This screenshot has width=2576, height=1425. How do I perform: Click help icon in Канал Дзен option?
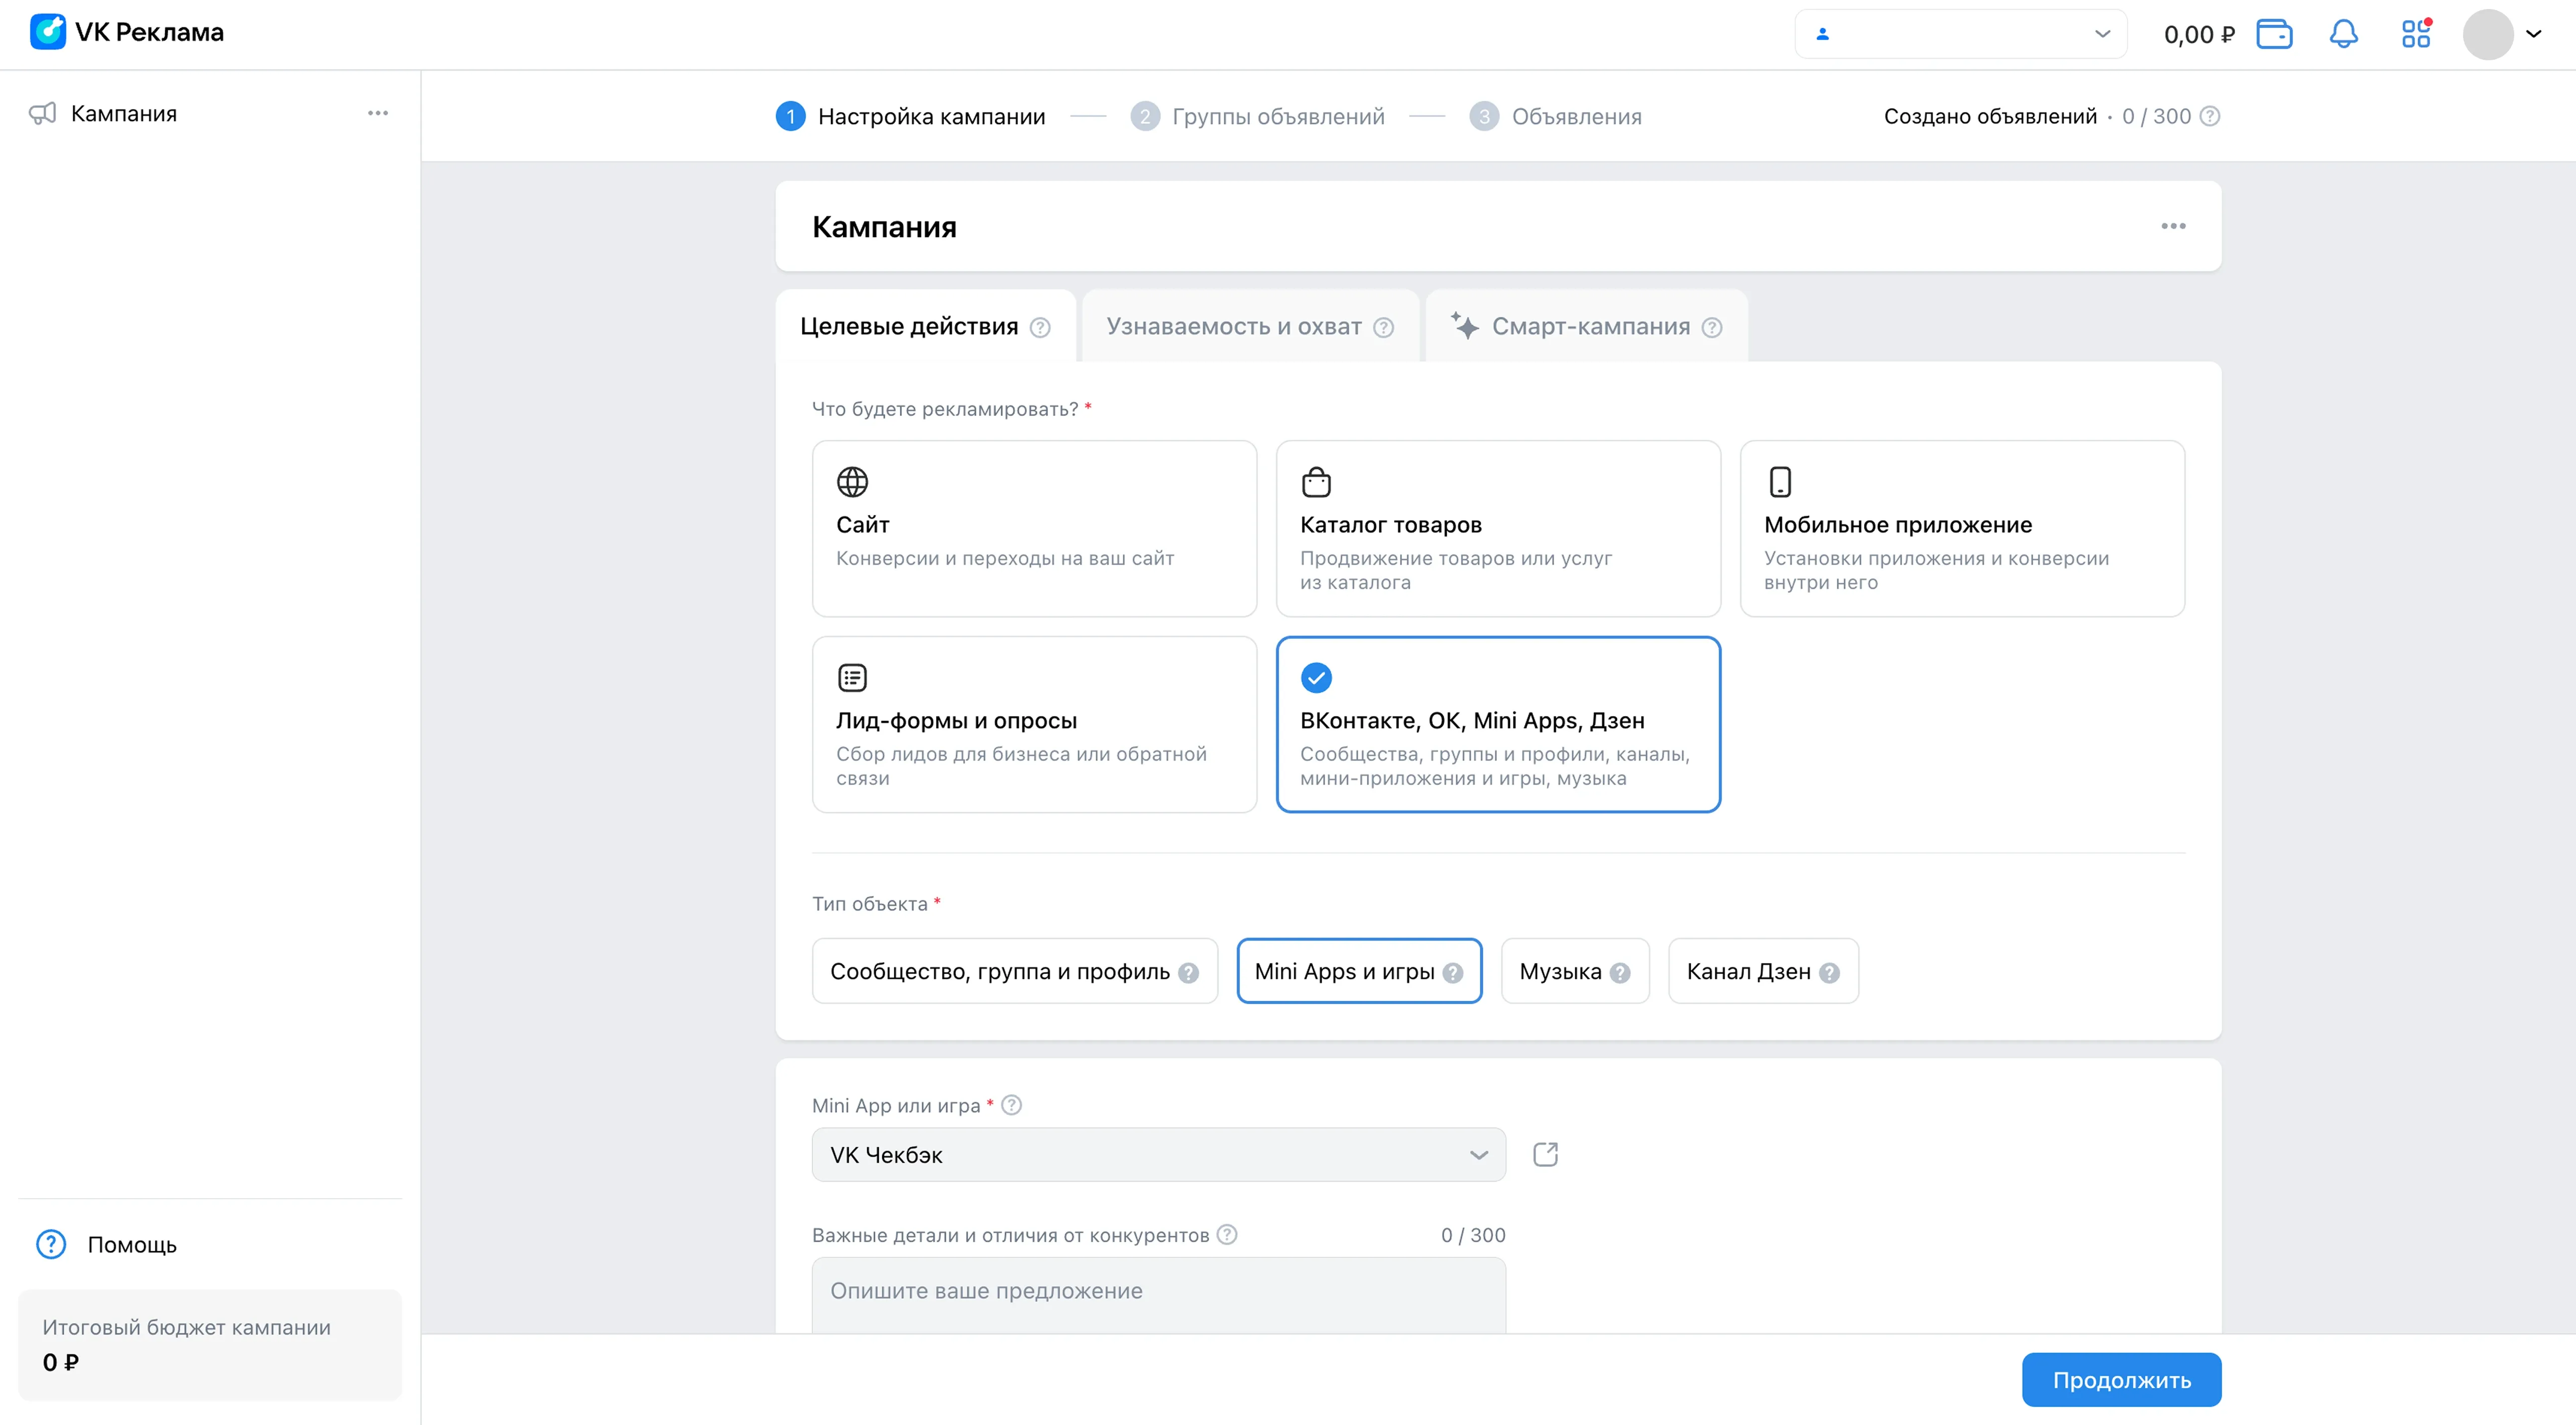[1829, 972]
